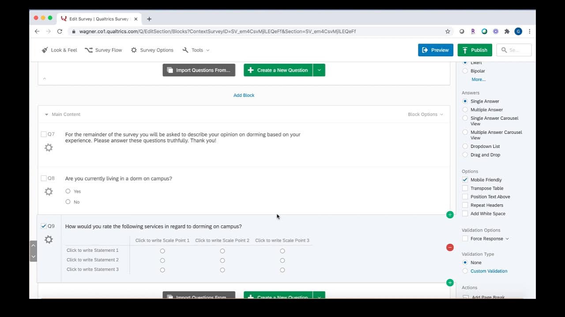This screenshot has height=317, width=565.
Task: Open Look & Feel settings
Action: 59,50
